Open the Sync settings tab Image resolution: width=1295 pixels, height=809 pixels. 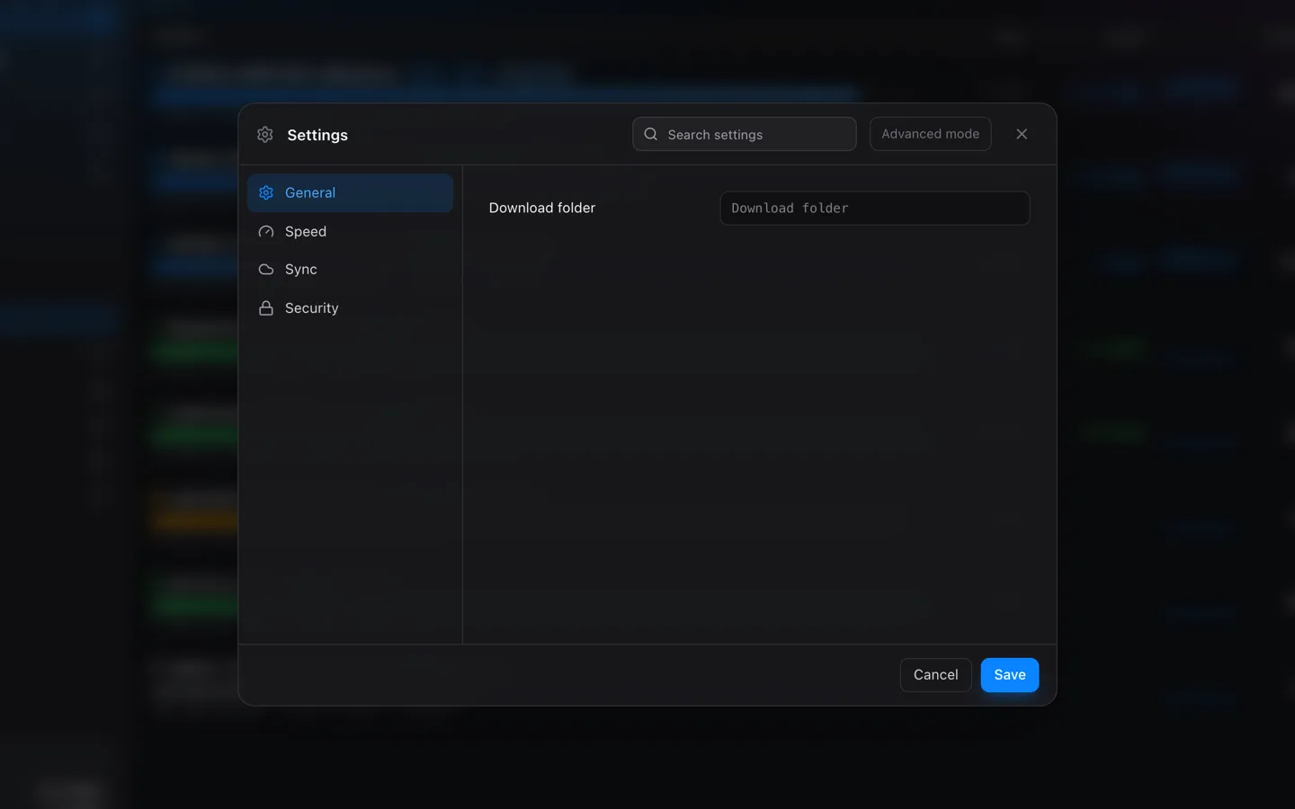click(x=350, y=270)
